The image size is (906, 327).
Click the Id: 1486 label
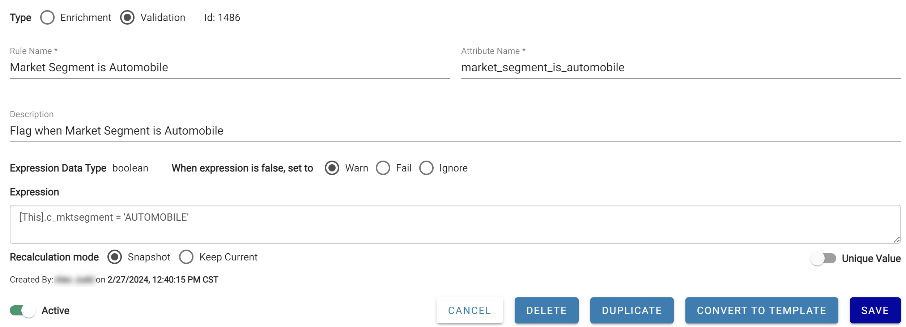[222, 17]
